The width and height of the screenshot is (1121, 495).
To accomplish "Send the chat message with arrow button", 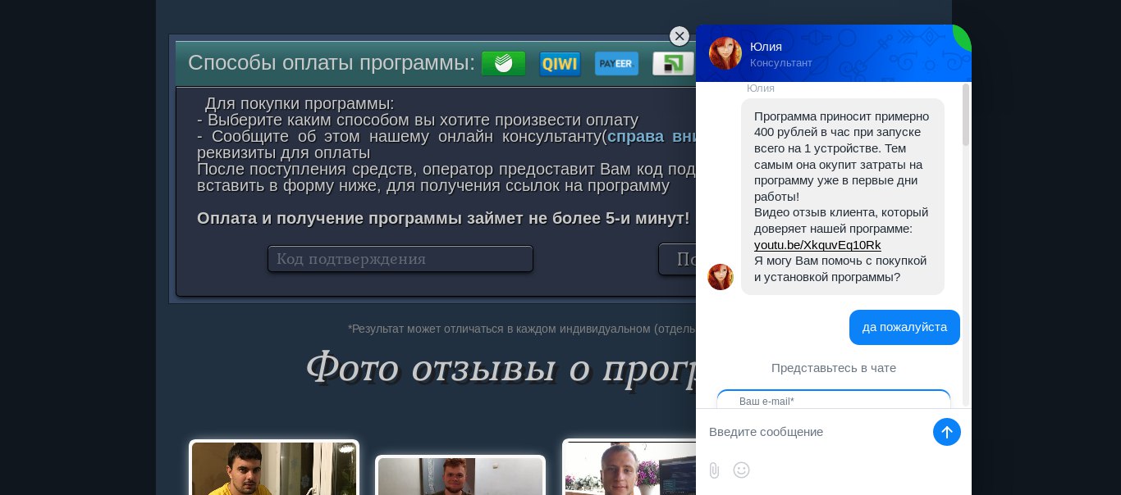I will pyautogui.click(x=947, y=432).
